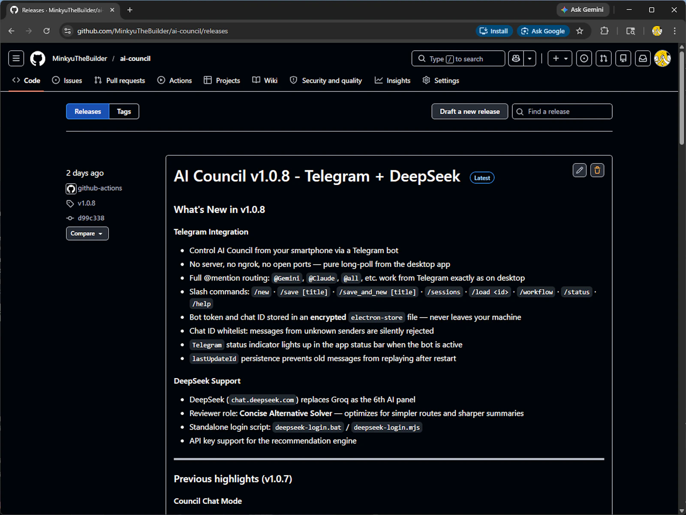Bookmark this page with star icon
The width and height of the screenshot is (686, 515).
click(x=580, y=31)
